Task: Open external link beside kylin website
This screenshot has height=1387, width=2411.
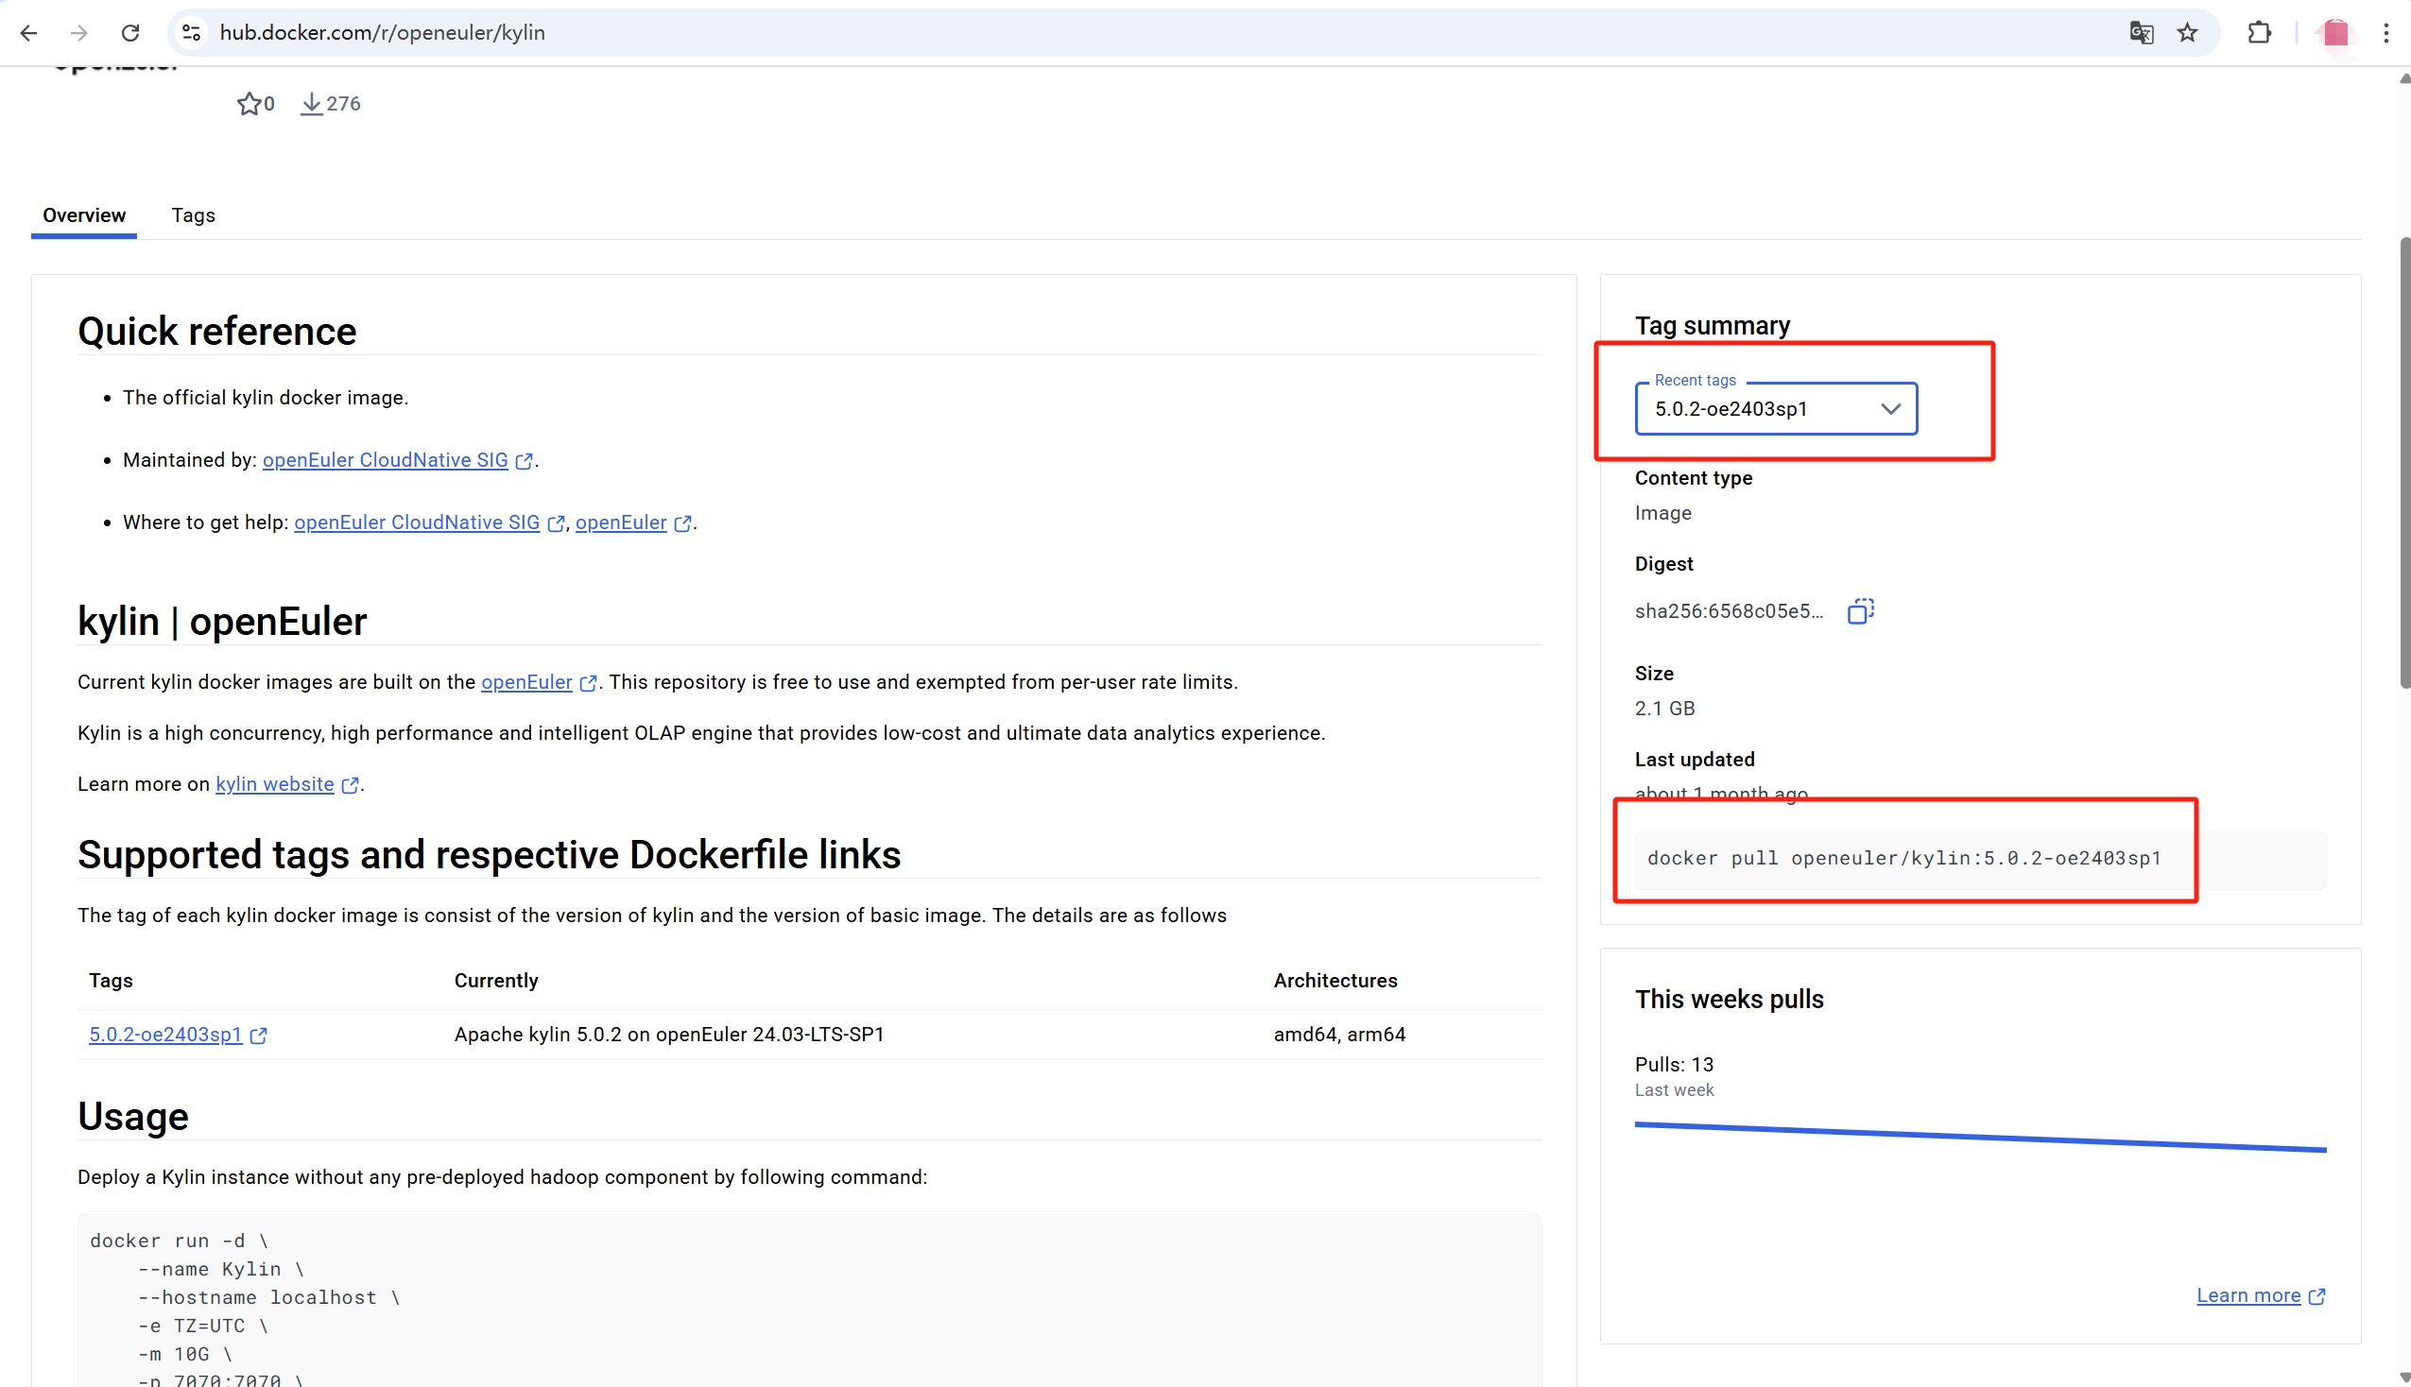Action: (x=351, y=784)
